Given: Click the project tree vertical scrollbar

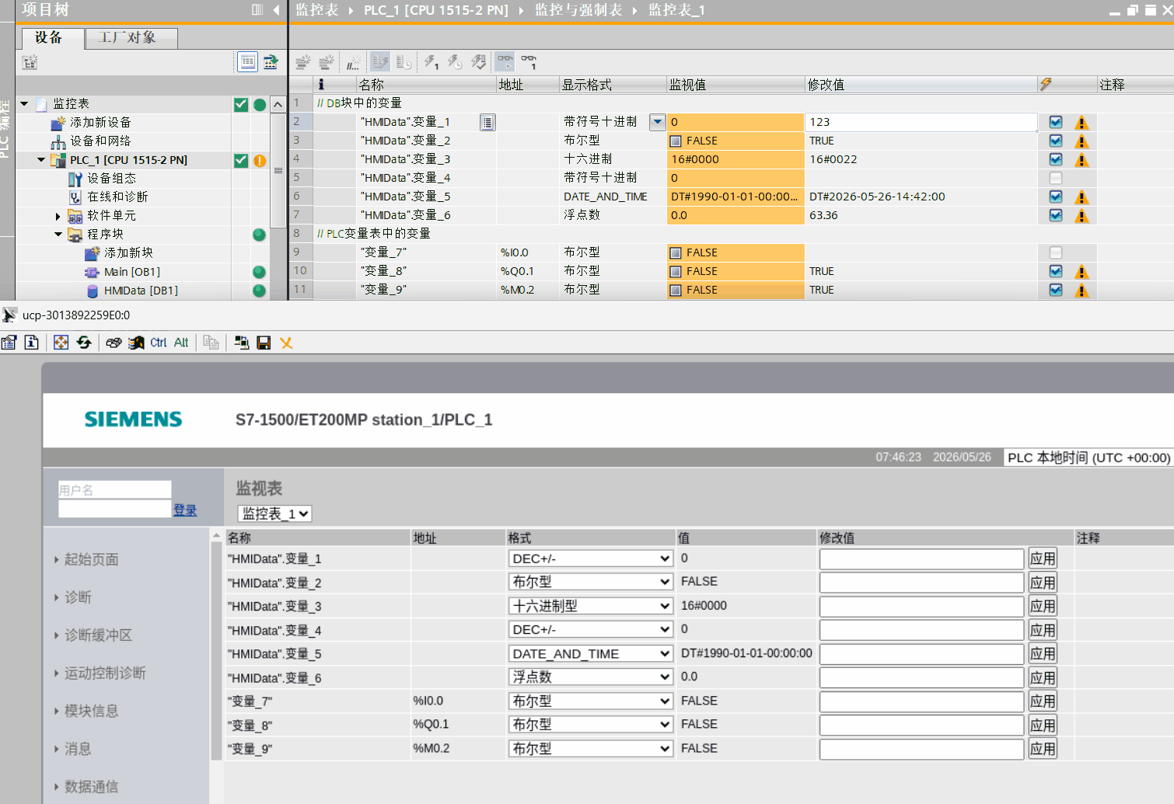Looking at the screenshot, I should click(x=278, y=170).
